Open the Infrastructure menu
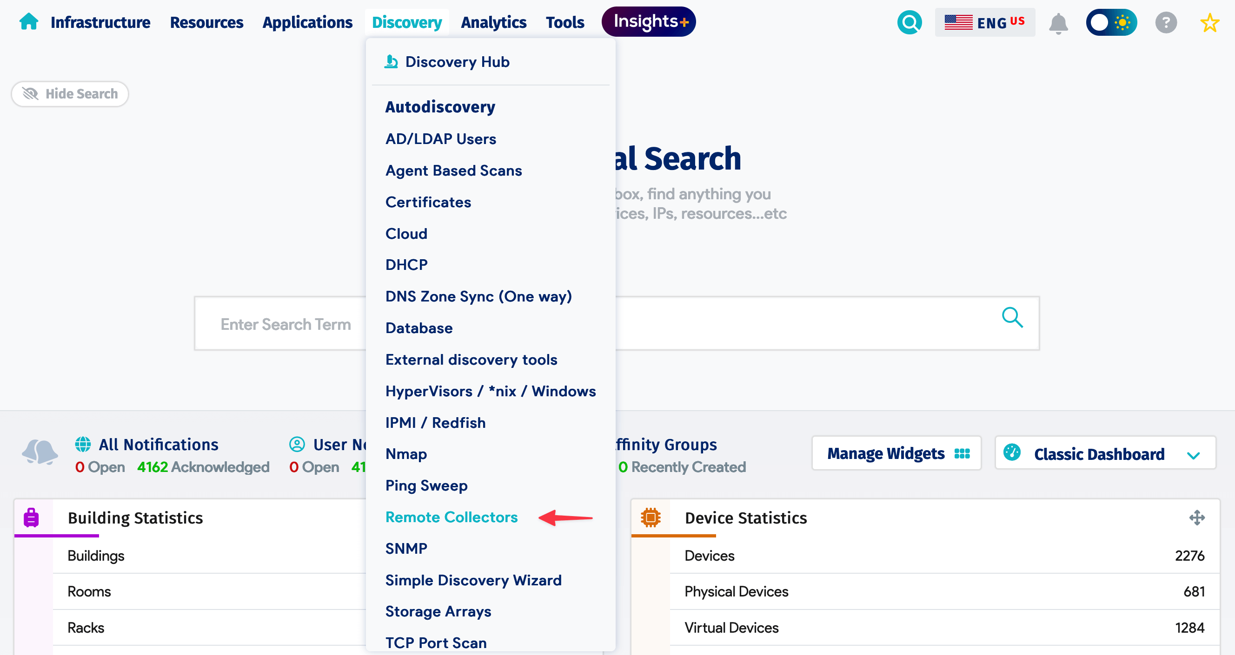The height and width of the screenshot is (655, 1235). point(100,22)
